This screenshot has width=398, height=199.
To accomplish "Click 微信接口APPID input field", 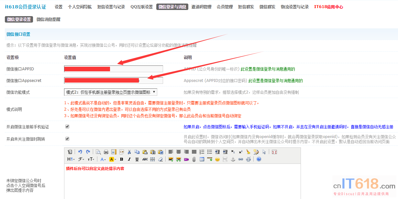I will pos(114,69).
